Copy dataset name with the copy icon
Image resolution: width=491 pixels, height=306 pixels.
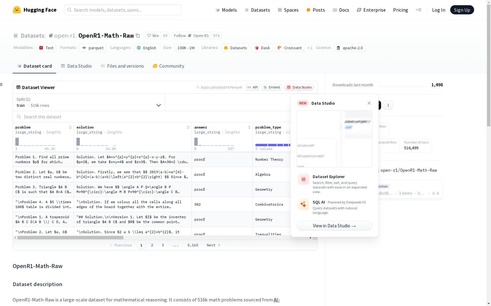tap(138, 35)
